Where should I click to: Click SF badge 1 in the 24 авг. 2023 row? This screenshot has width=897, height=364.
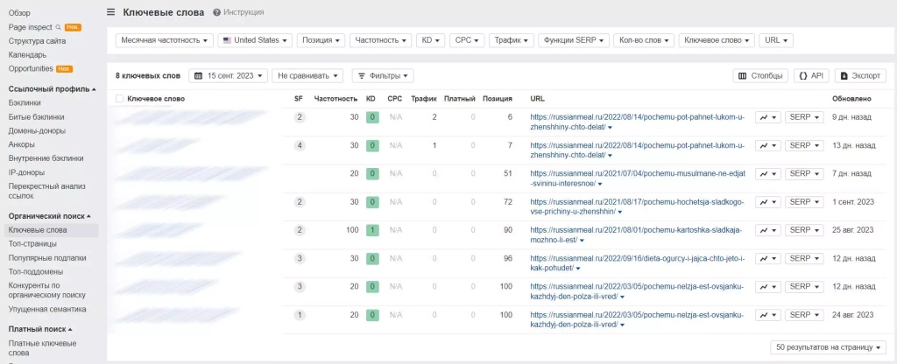tap(300, 315)
